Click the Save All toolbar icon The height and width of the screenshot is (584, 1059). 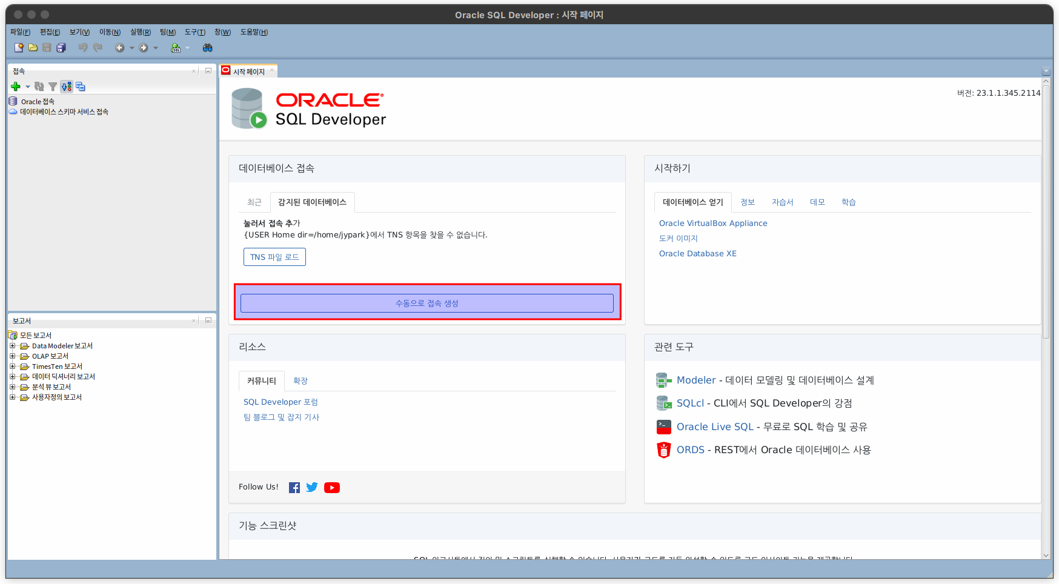pyautogui.click(x=61, y=48)
